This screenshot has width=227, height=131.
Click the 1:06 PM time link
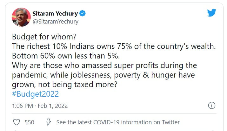click(22, 106)
